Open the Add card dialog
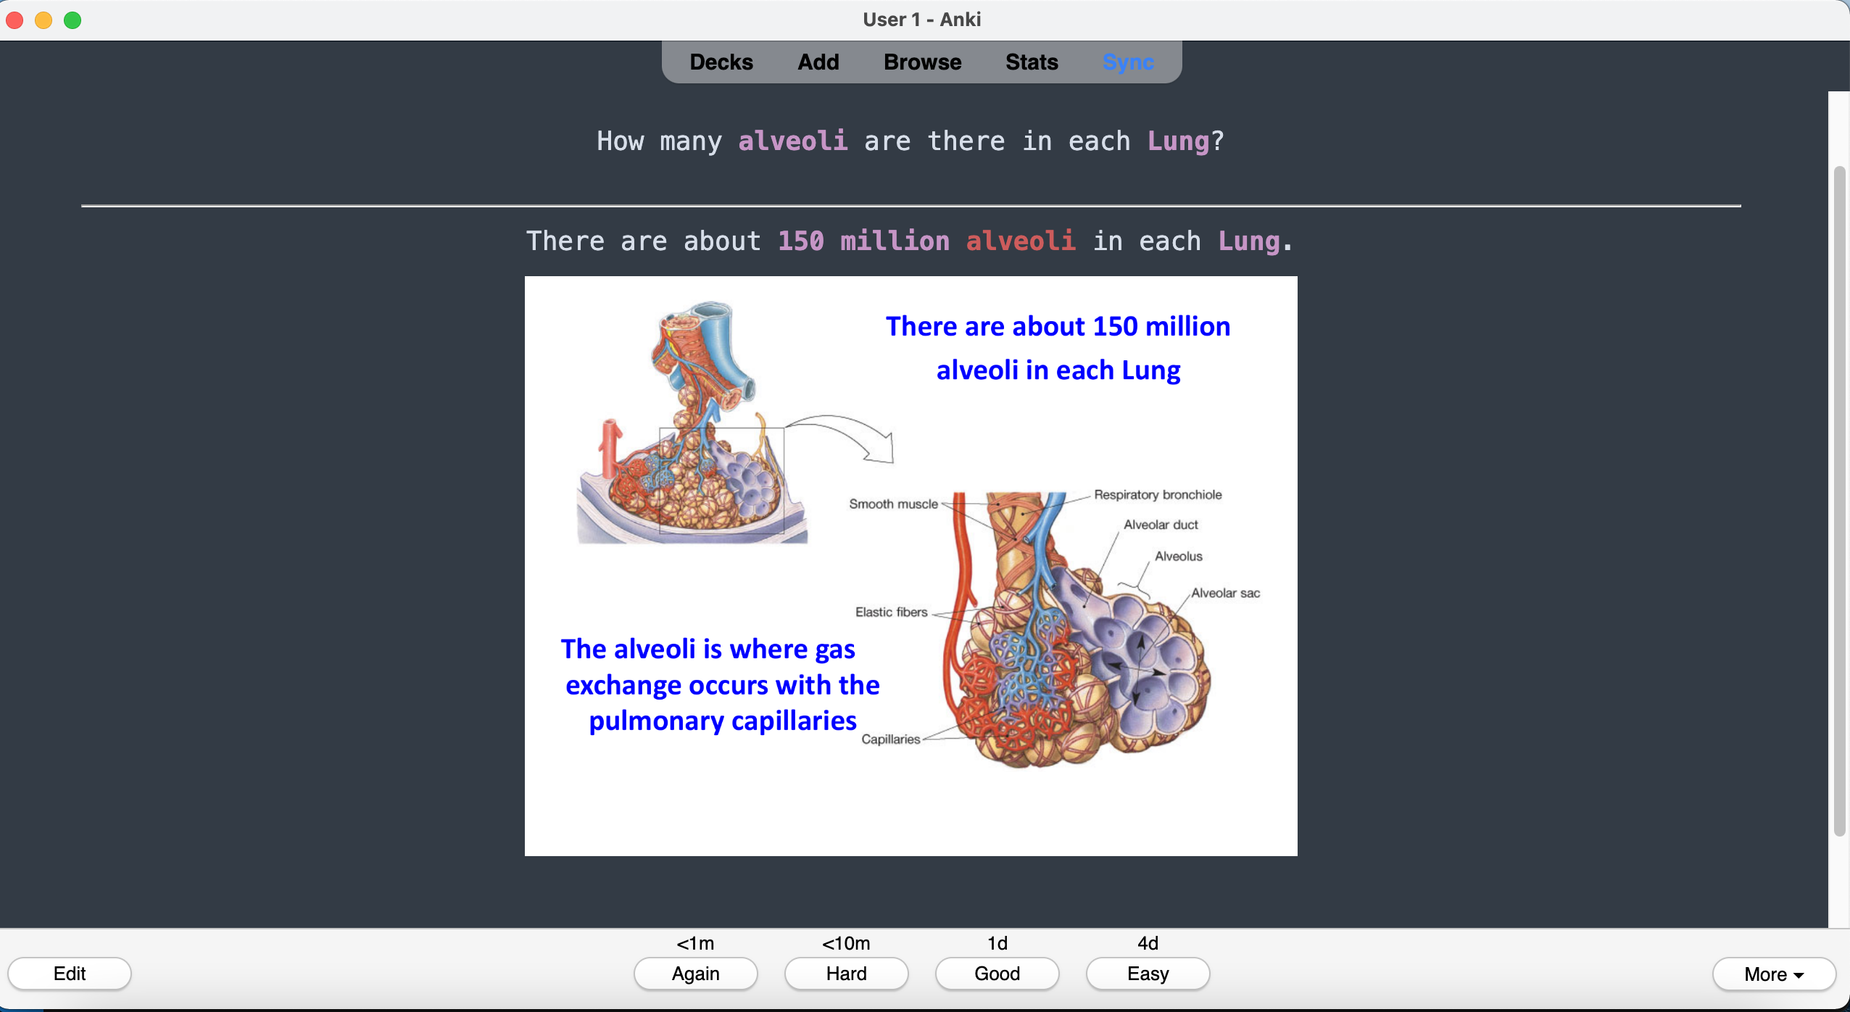 tap(818, 63)
